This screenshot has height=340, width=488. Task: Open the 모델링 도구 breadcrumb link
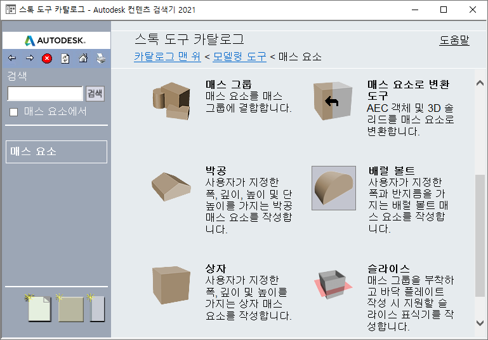(x=240, y=57)
